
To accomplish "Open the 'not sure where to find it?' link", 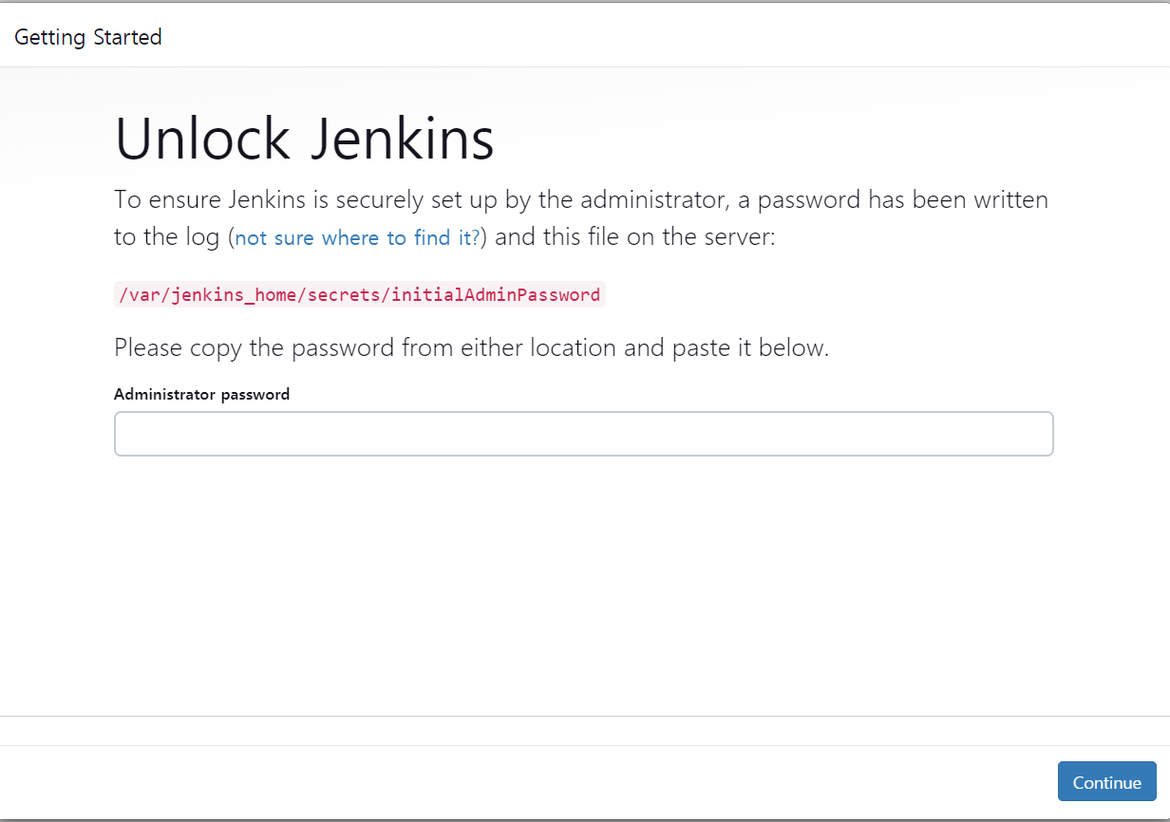I will coord(357,237).
